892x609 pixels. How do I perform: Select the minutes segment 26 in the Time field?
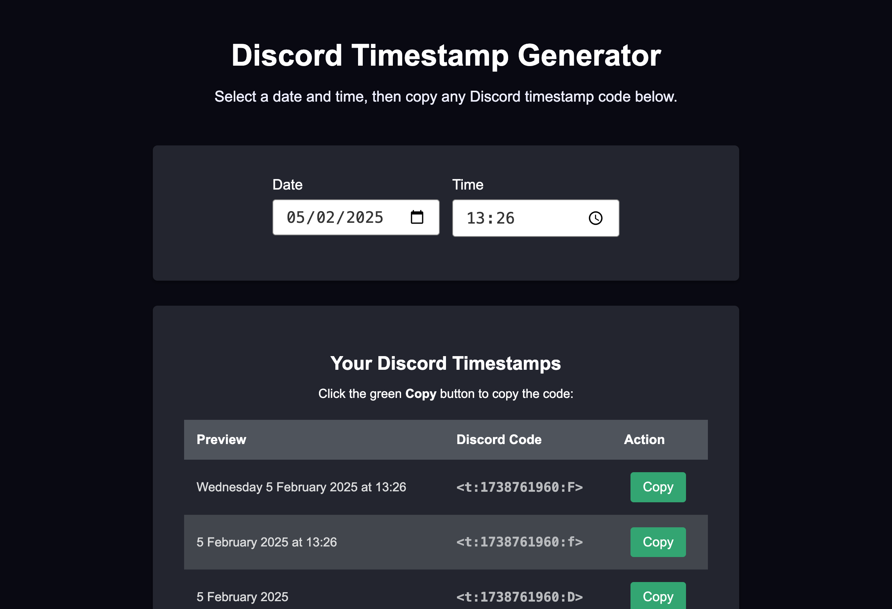pyautogui.click(x=505, y=218)
